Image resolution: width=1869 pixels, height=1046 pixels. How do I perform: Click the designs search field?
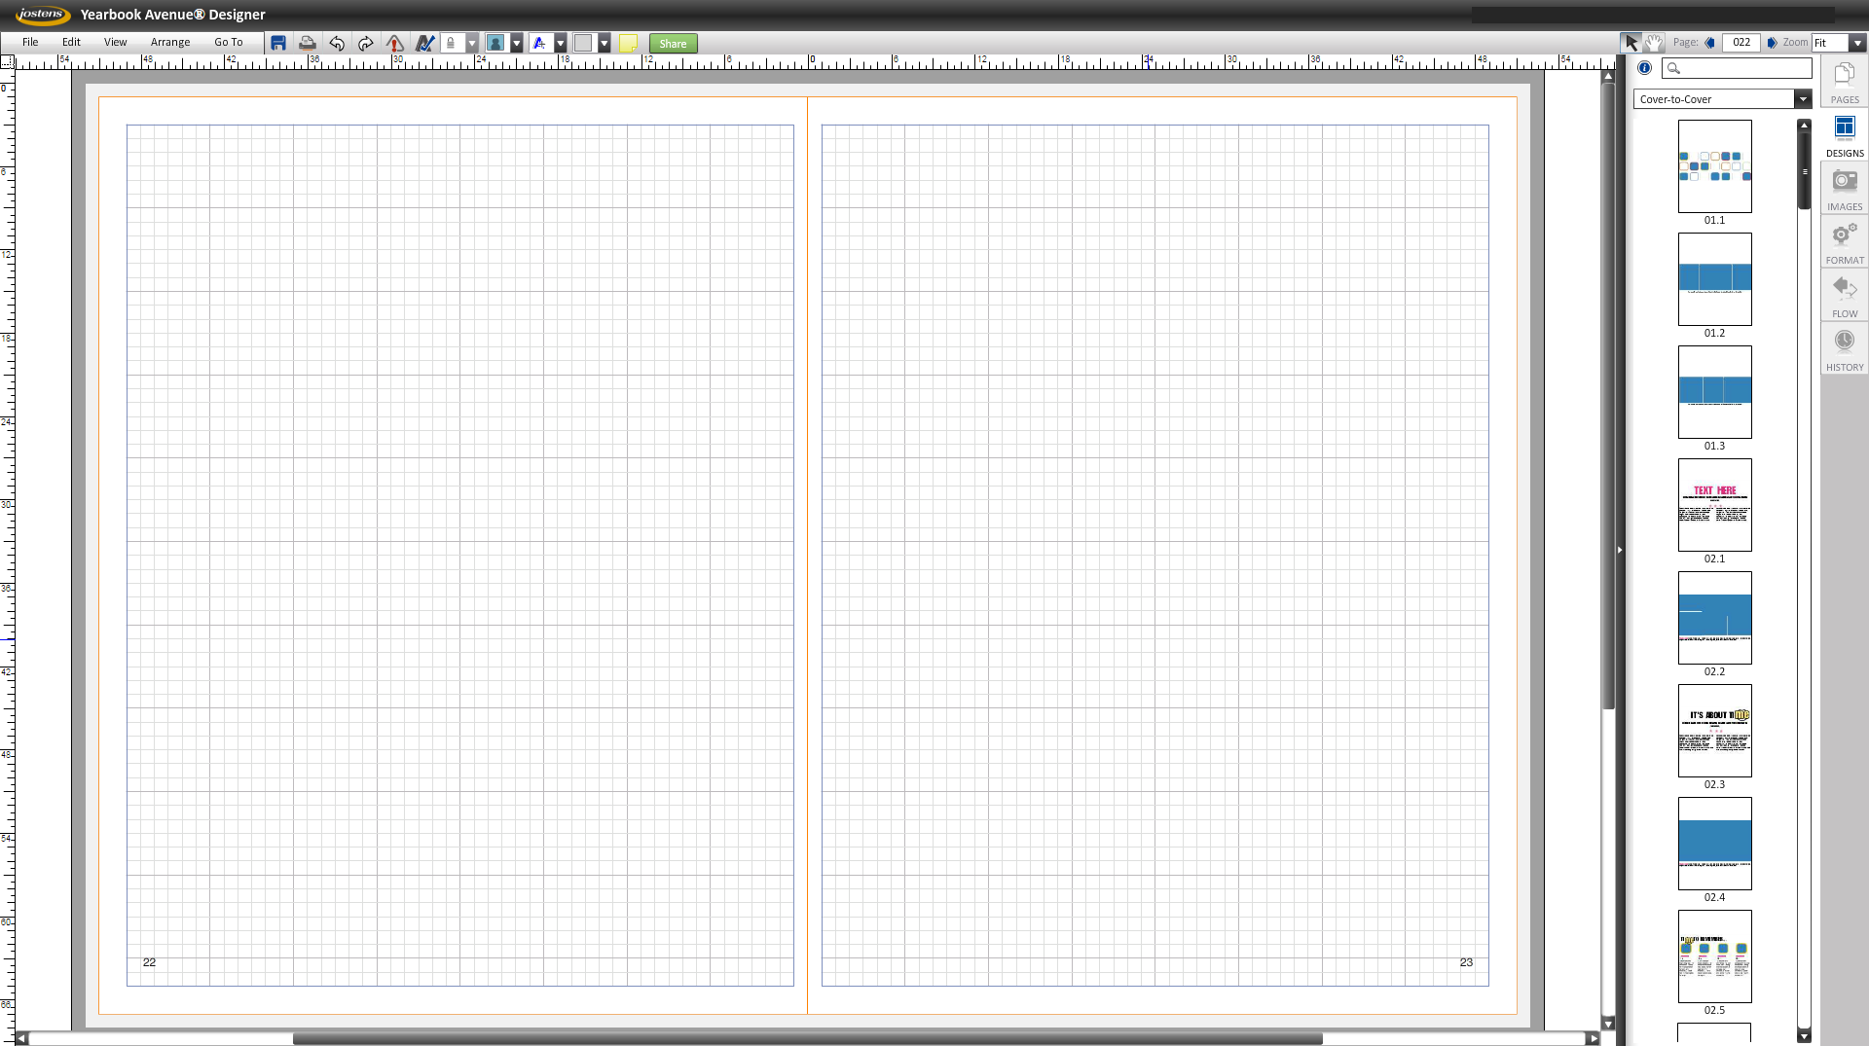pos(1737,68)
